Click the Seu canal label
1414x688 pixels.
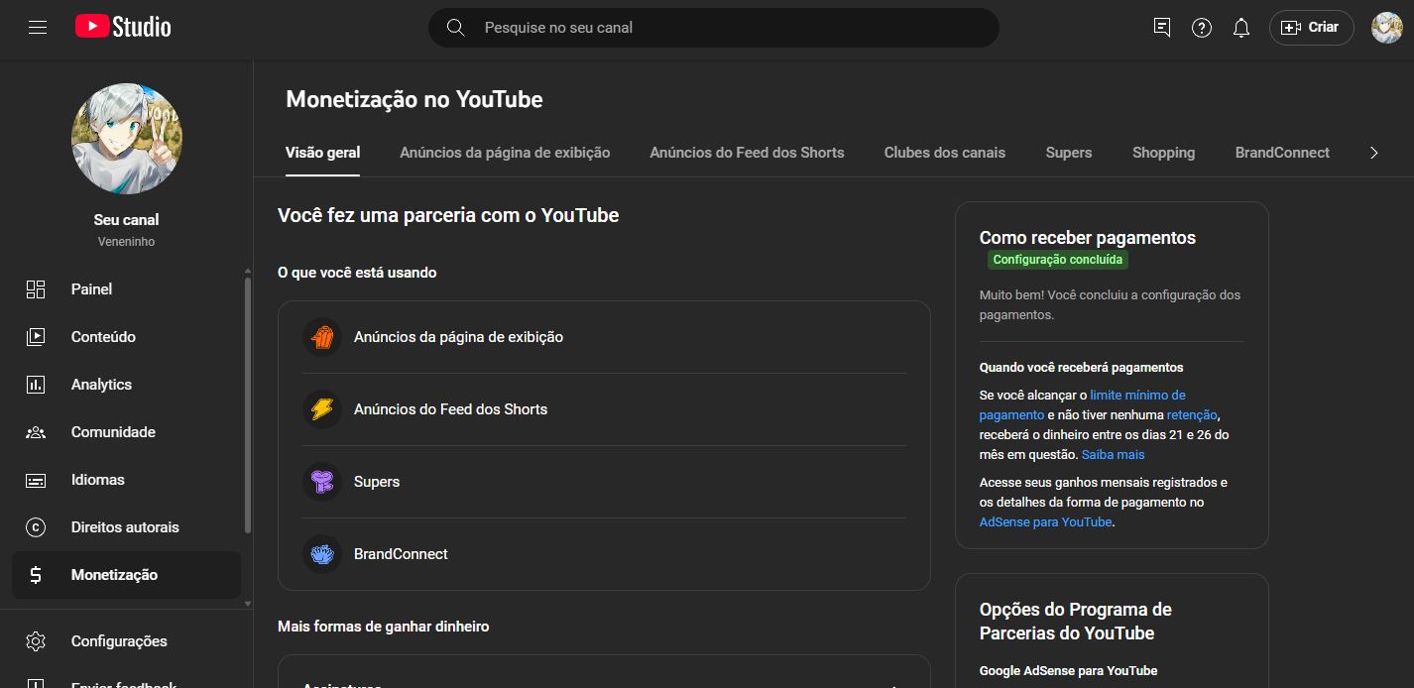pos(127,220)
